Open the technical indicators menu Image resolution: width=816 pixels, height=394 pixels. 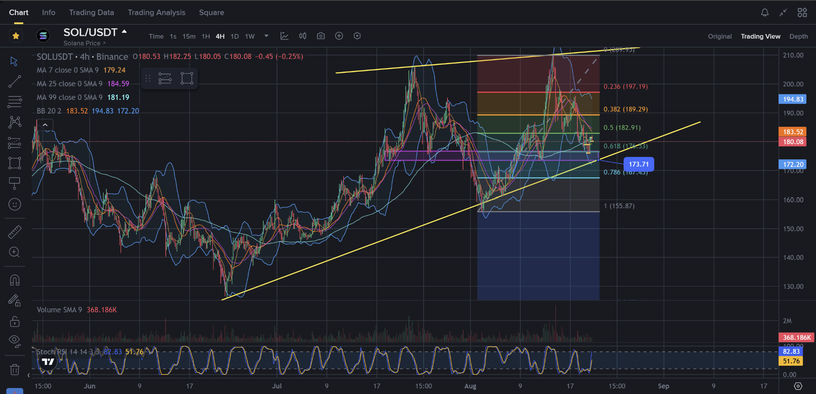point(284,36)
